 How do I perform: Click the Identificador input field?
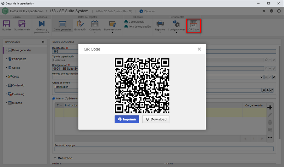(164, 51)
